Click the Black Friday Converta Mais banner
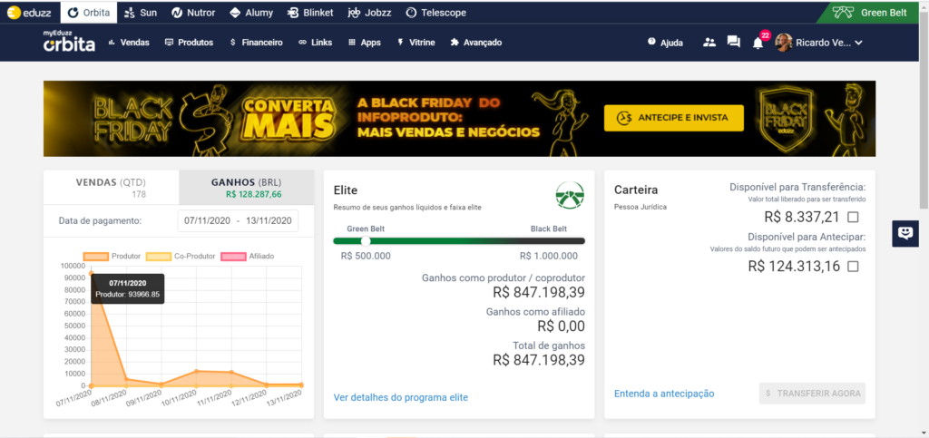 (x=459, y=119)
